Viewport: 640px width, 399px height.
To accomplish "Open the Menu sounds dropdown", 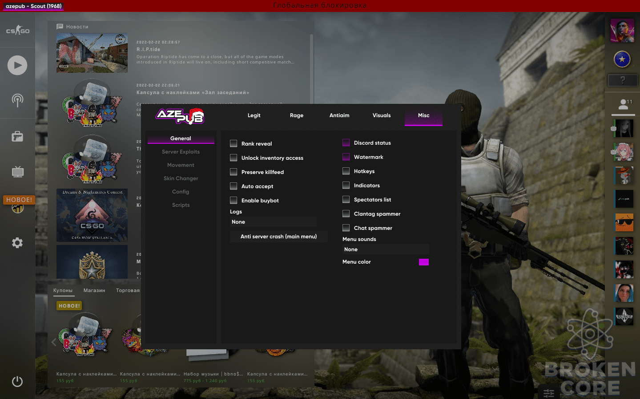I will coord(386,249).
